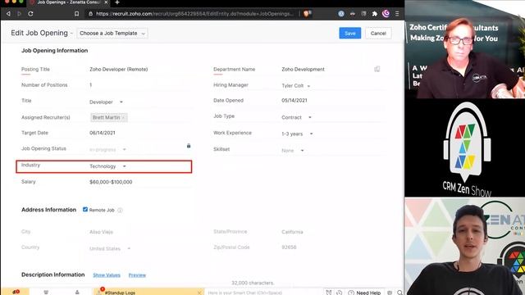Close the #Standup Logs chat tab

point(199,293)
